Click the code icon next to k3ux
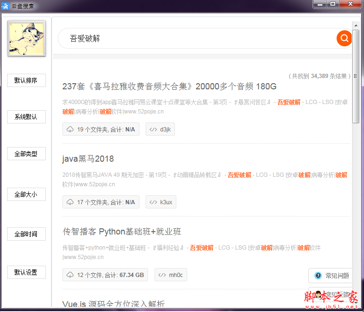 (153, 202)
